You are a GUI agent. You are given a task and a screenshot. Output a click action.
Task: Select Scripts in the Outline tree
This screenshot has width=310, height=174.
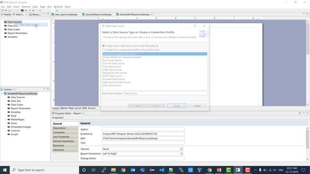coord(13,134)
